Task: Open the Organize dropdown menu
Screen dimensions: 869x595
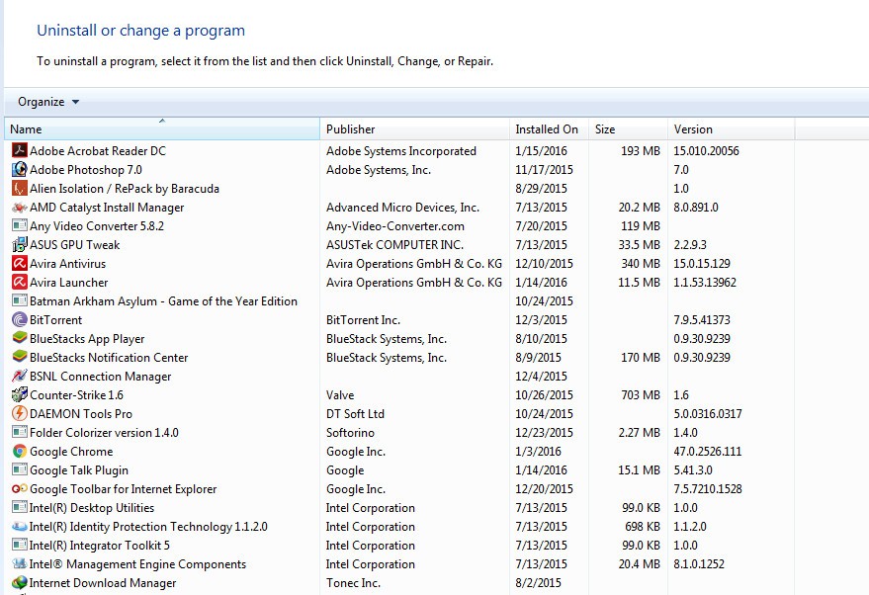Action: [48, 102]
